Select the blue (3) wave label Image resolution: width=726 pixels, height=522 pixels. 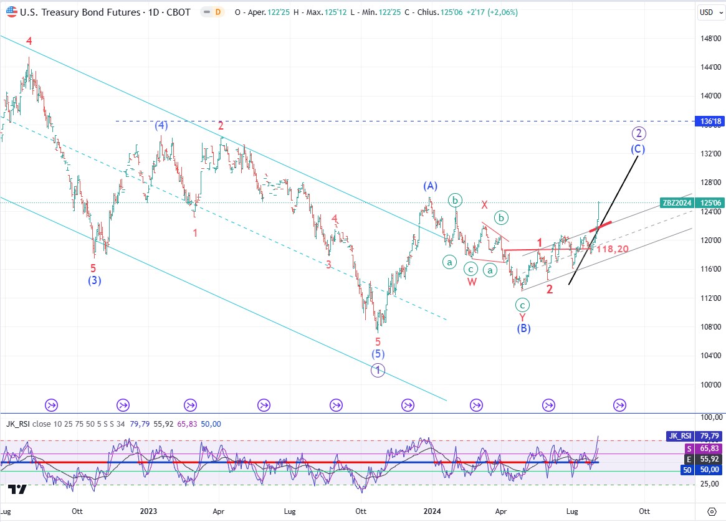pyautogui.click(x=95, y=280)
